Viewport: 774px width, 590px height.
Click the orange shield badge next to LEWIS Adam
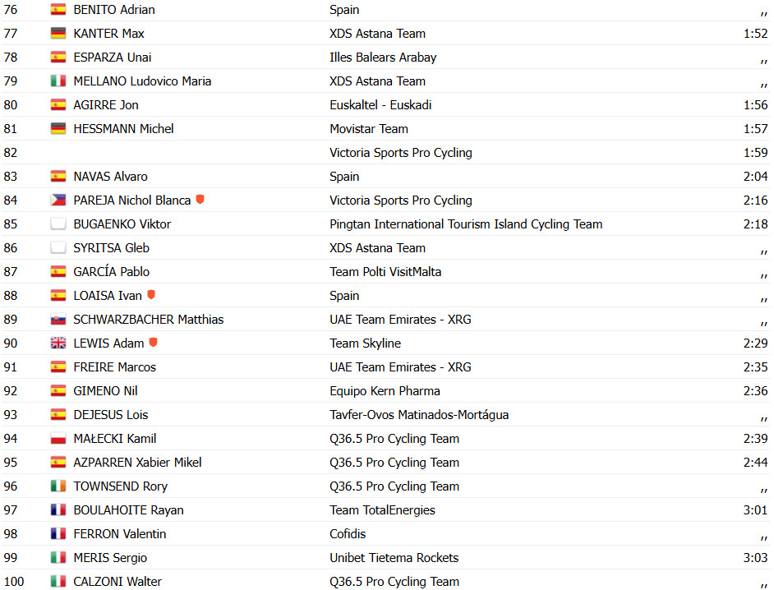153,342
